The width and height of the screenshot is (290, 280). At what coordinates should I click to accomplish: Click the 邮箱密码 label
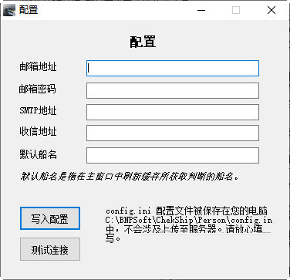38,89
